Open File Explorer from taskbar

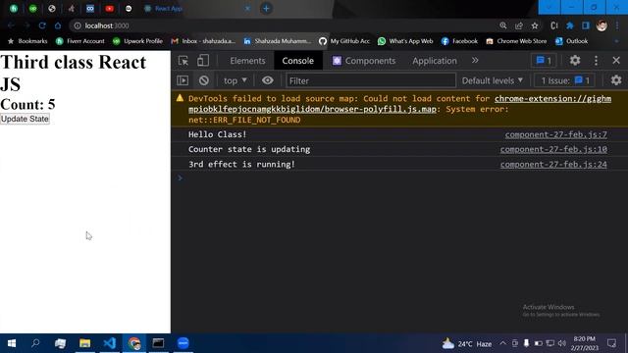coord(85,343)
